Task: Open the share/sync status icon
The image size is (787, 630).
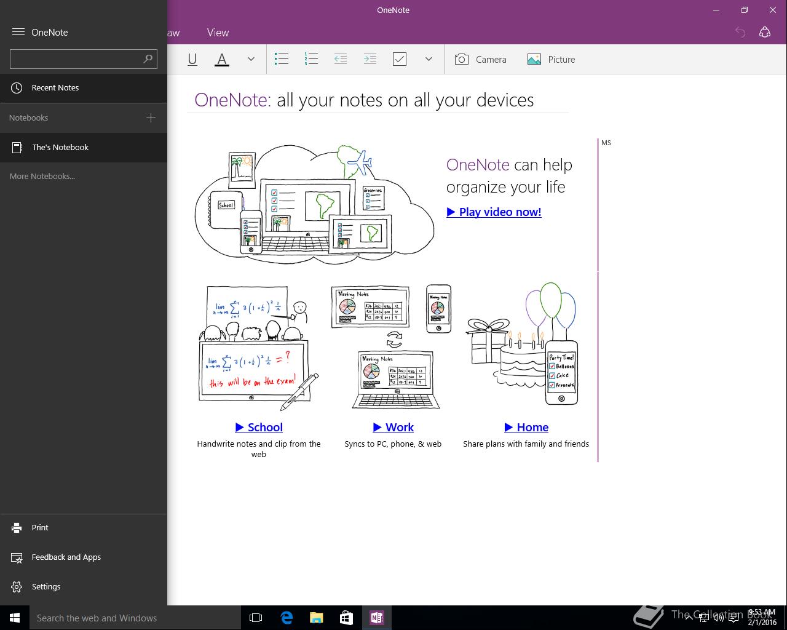Action: coord(765,32)
